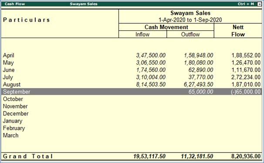Select the December row
The width and height of the screenshot is (264, 163).
(x=132, y=114)
